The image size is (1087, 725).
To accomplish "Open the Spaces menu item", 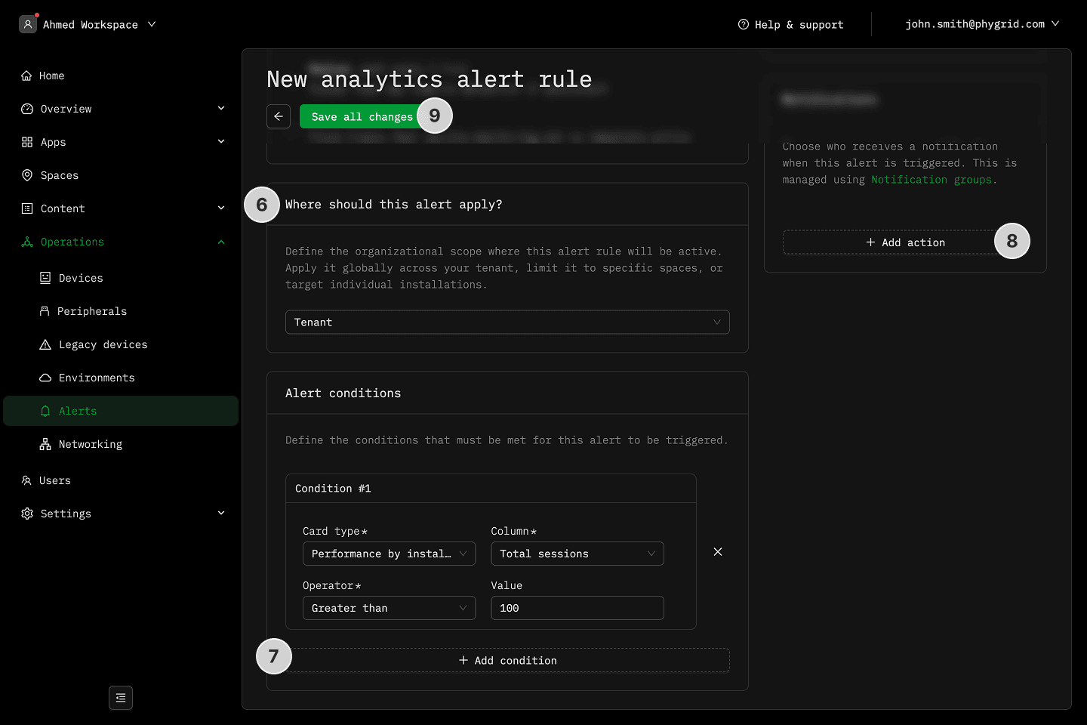I will pos(59,175).
